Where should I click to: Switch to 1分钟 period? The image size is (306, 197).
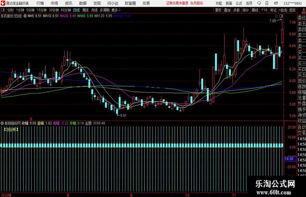click(x=20, y=10)
